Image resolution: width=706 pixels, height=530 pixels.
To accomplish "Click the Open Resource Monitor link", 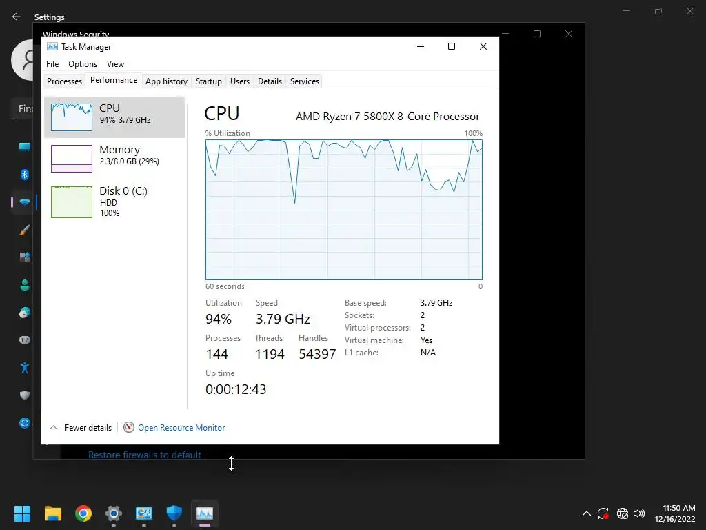I will (181, 428).
